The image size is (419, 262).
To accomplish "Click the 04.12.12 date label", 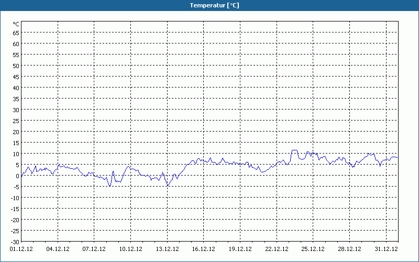I will 58,249.
